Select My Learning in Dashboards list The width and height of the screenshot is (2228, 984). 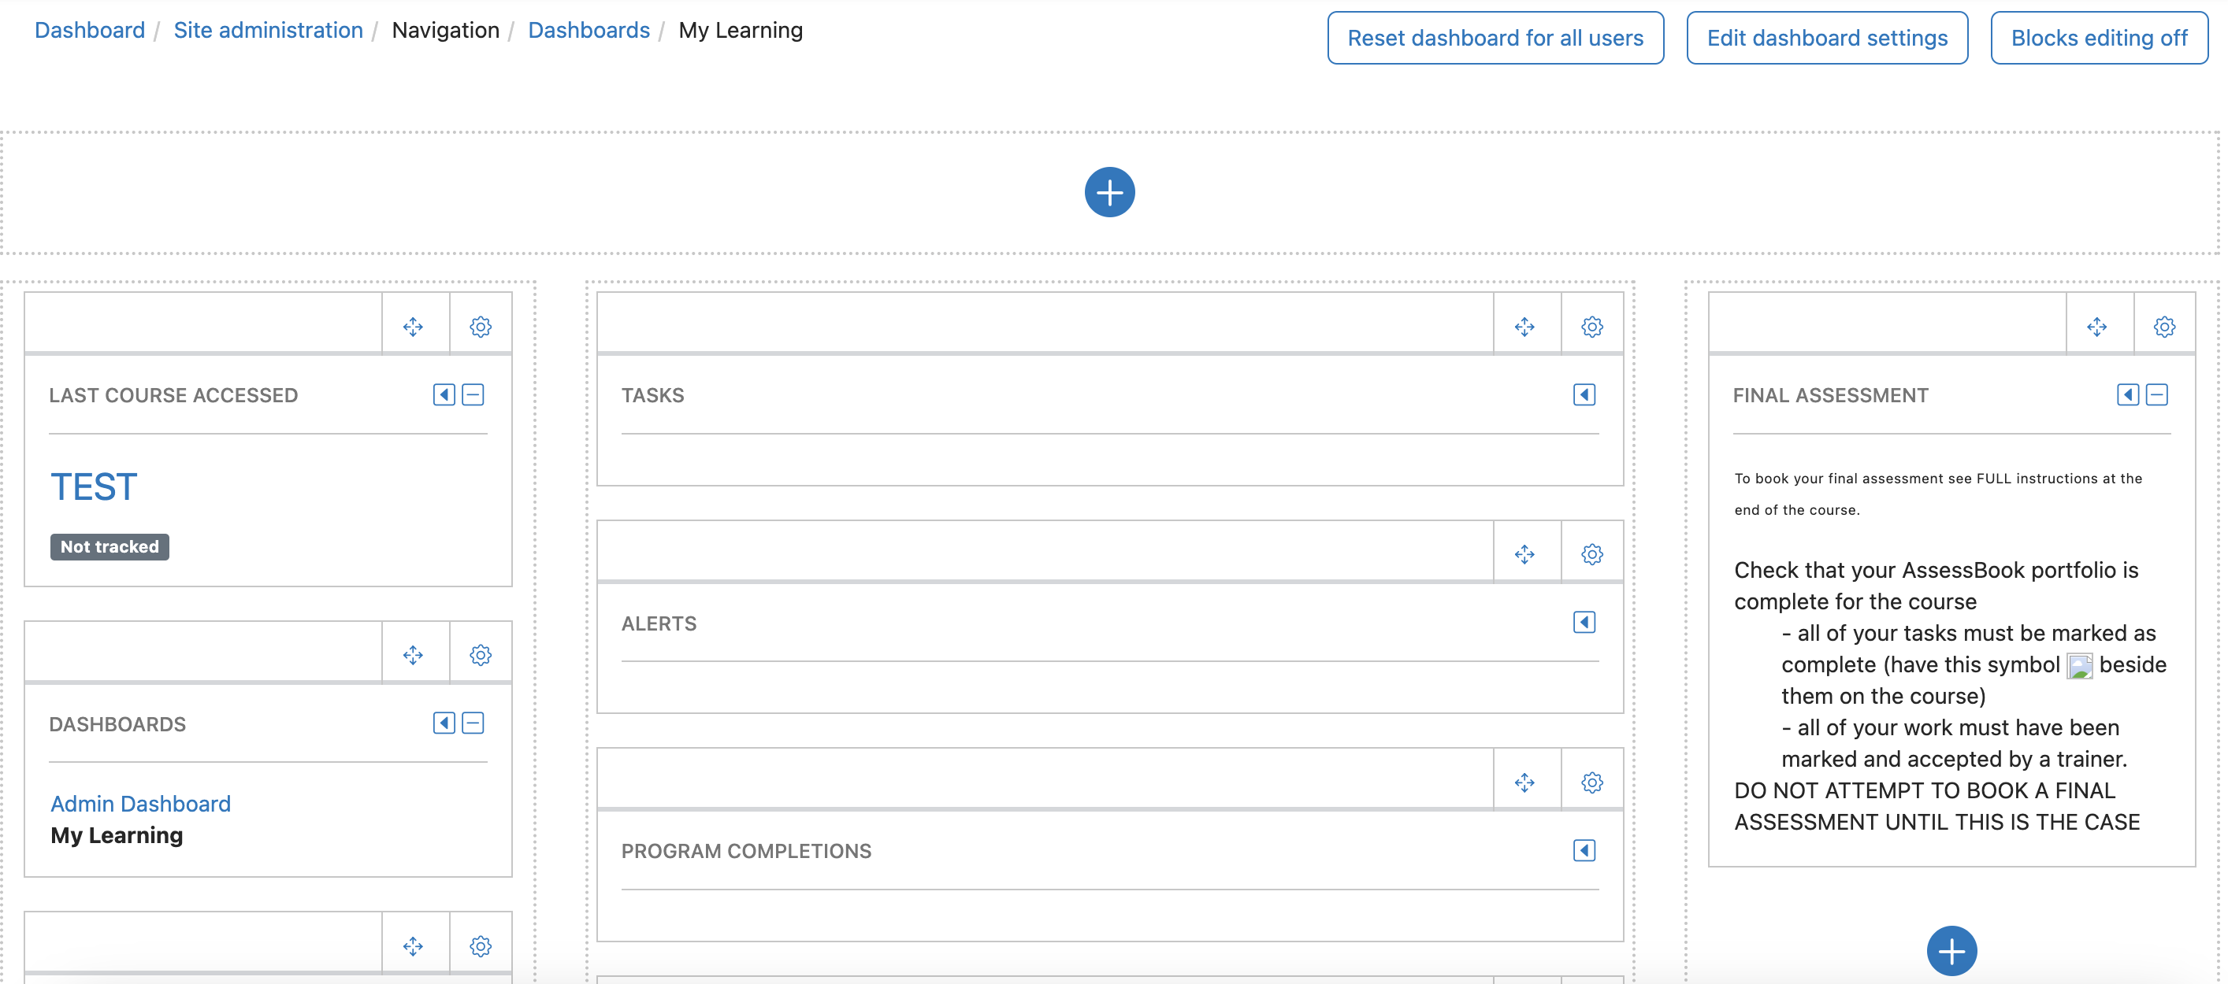117,835
